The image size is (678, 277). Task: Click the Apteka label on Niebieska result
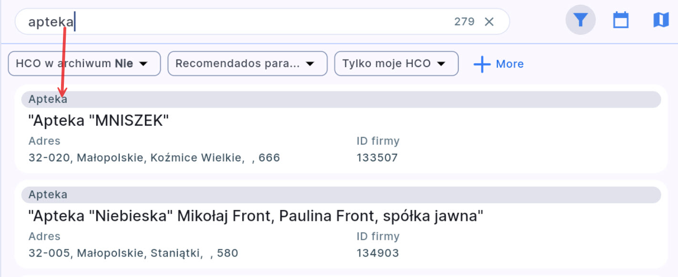point(48,195)
